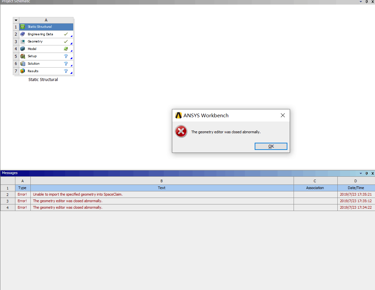Screen dimensions: 375x290
Task: Select the SpaceClaim import error message row
Action: tap(162, 194)
